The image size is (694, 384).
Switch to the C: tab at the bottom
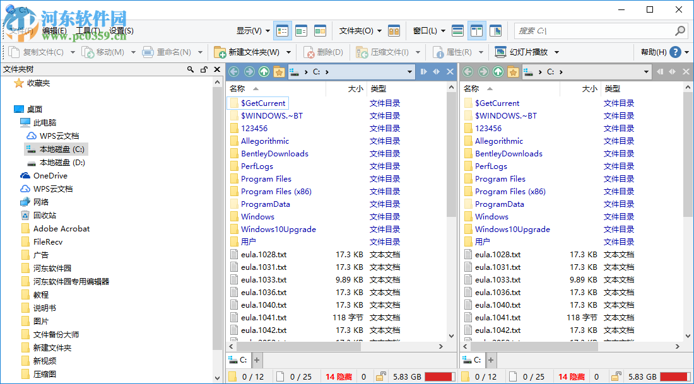point(238,359)
